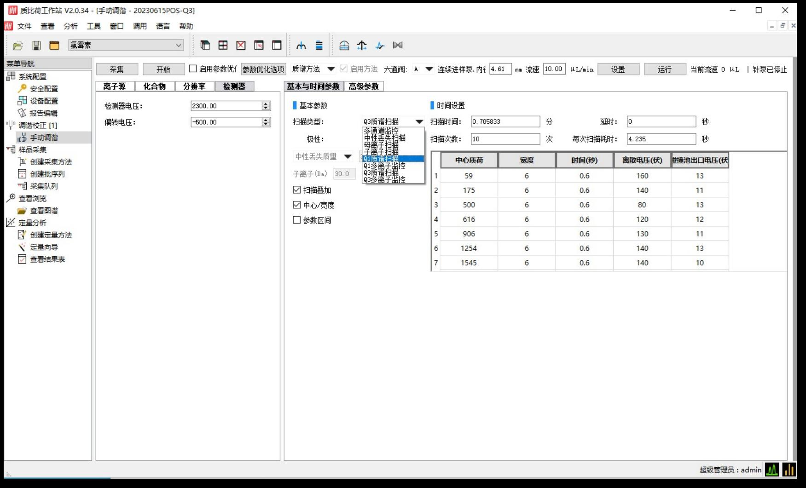This screenshot has height=488, width=806.
Task: Click the save floppy disk icon
Action: click(36, 46)
